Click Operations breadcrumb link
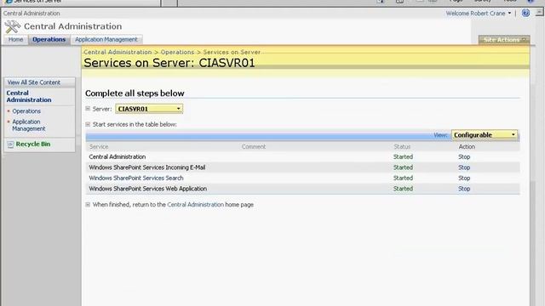The width and height of the screenshot is (545, 306). (177, 52)
